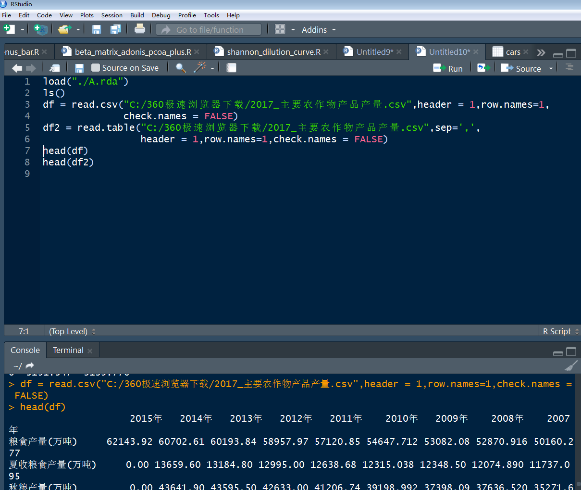Click the code tools magic wand
The image size is (581, 490).
(x=200, y=67)
